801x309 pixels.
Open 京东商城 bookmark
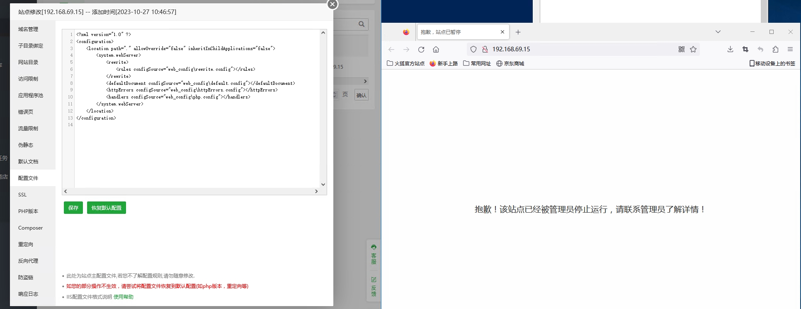point(510,63)
